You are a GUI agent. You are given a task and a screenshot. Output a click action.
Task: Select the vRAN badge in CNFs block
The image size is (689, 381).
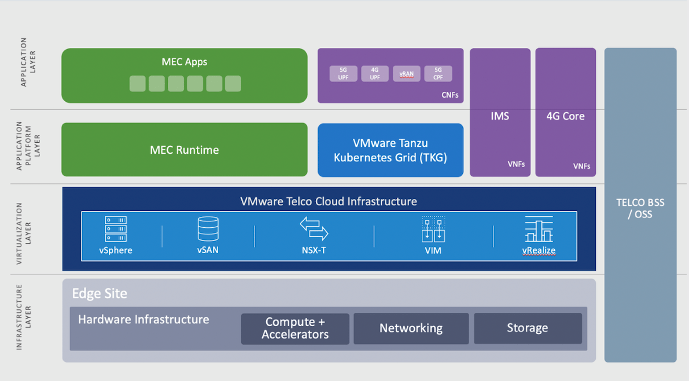[406, 74]
